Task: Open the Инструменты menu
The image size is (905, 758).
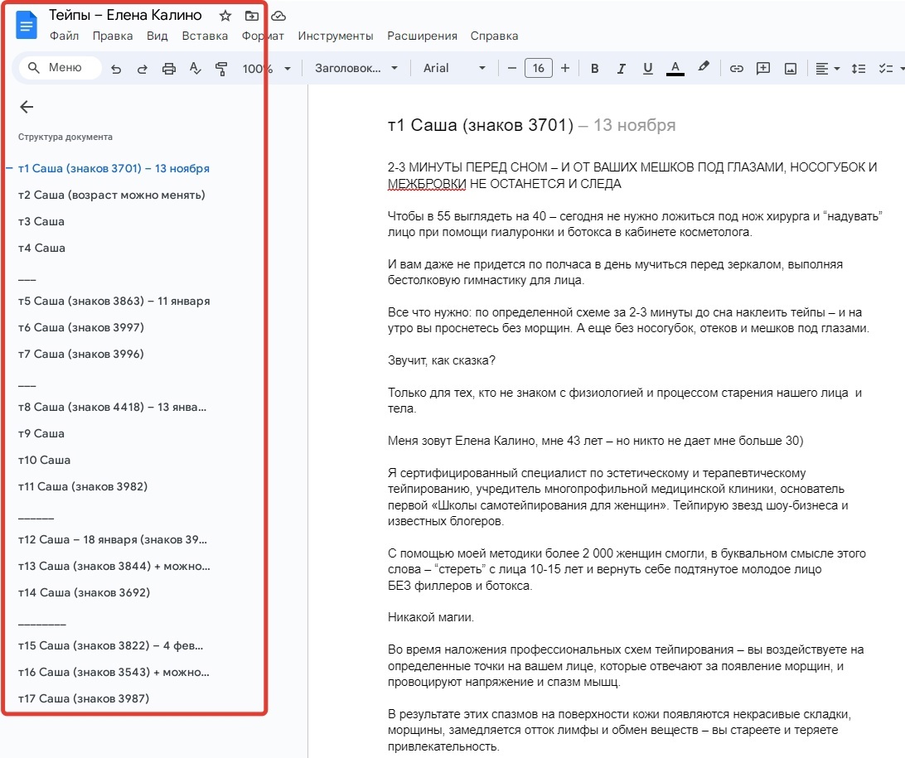Action: (x=336, y=36)
